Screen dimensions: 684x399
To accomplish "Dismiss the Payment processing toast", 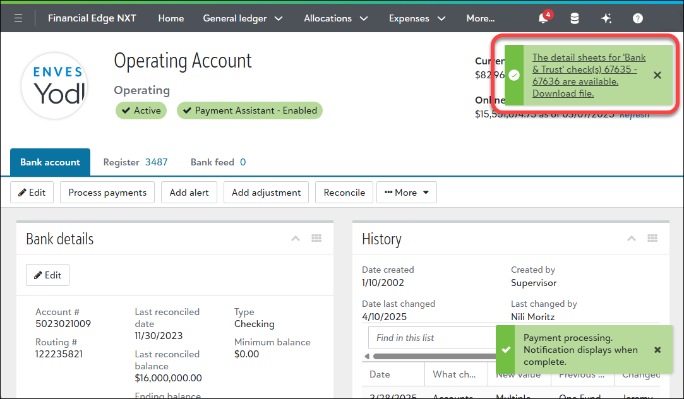I will click(657, 350).
